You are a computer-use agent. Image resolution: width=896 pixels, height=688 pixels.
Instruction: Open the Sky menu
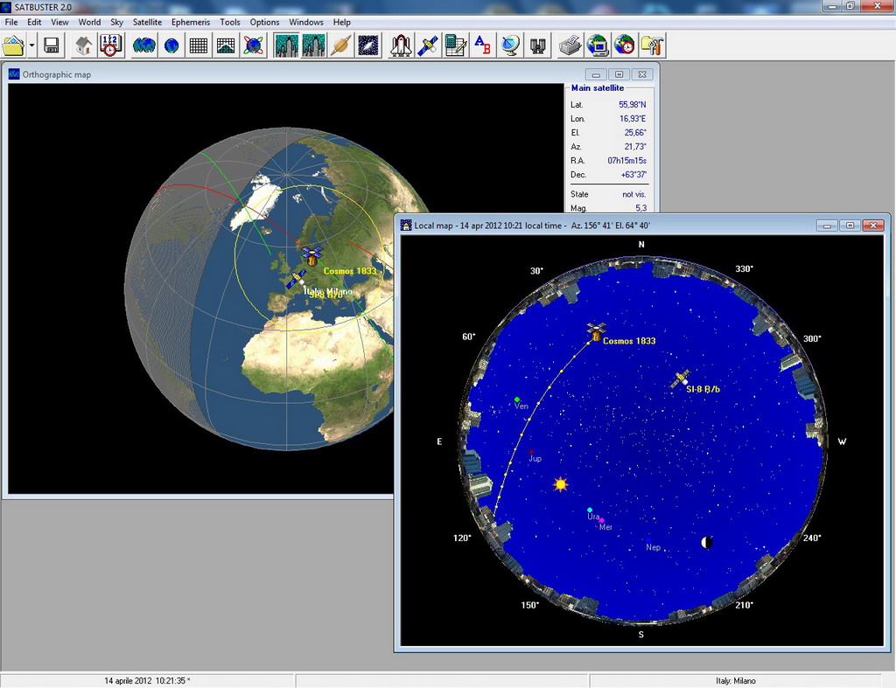click(x=116, y=22)
